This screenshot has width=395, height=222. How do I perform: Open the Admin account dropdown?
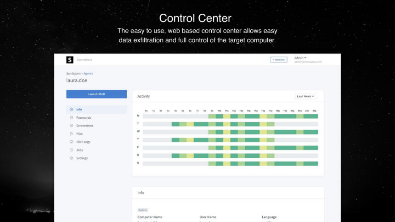tap(300, 58)
